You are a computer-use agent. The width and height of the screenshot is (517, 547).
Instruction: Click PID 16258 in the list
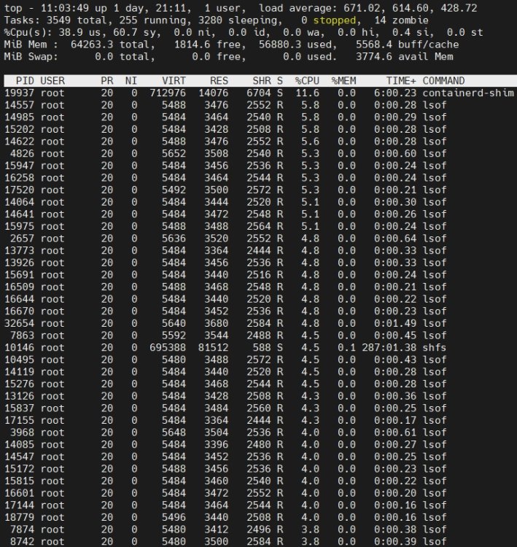[20, 178]
